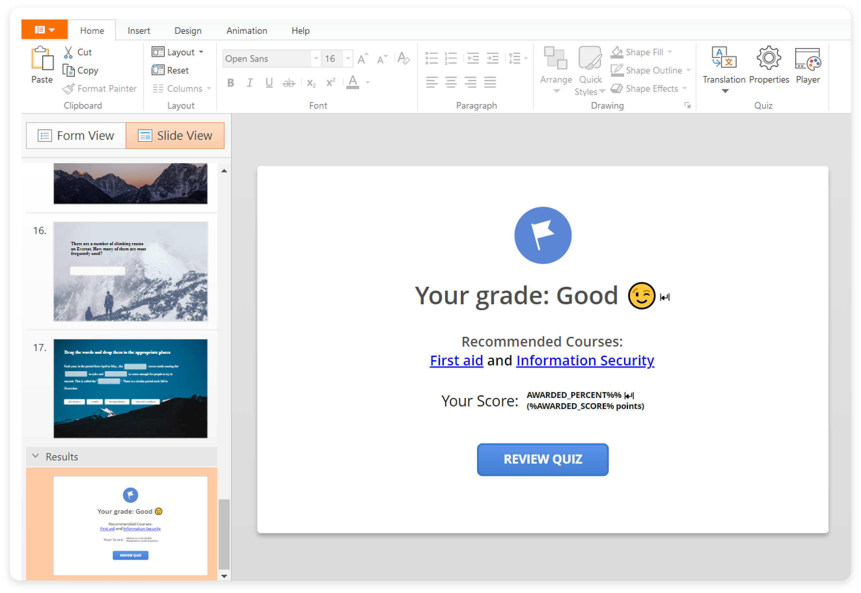Toggle Italic formatting
This screenshot has height=593, width=861.
[x=250, y=83]
